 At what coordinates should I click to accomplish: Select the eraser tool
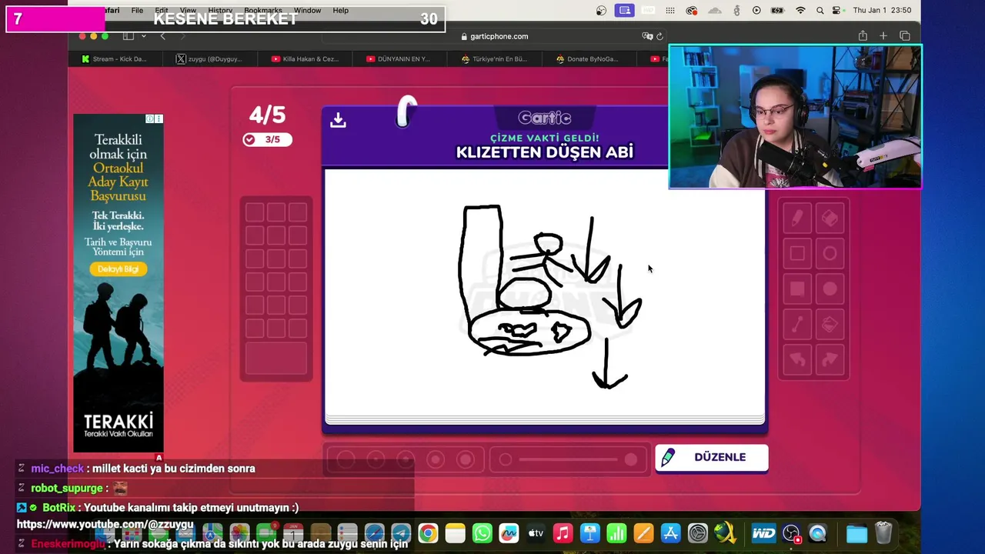click(830, 219)
